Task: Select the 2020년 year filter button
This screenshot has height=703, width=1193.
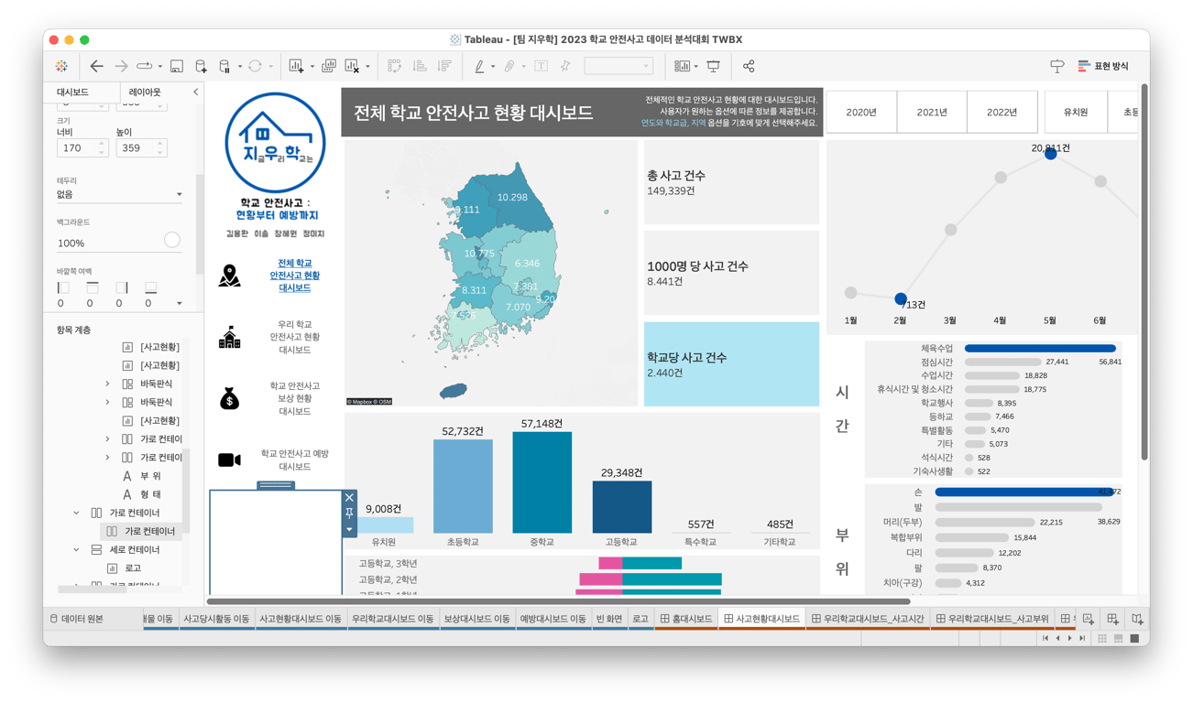Action: (861, 112)
